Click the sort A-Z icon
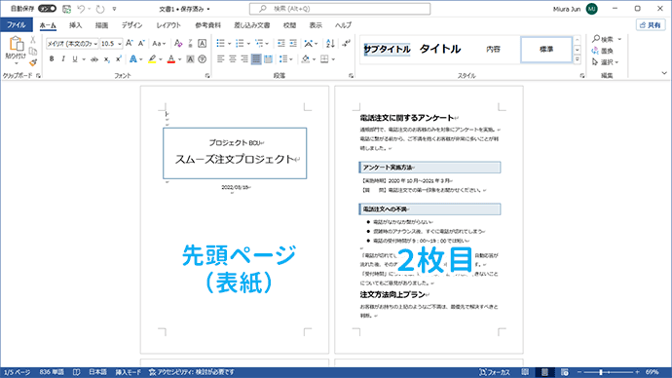 [330, 43]
